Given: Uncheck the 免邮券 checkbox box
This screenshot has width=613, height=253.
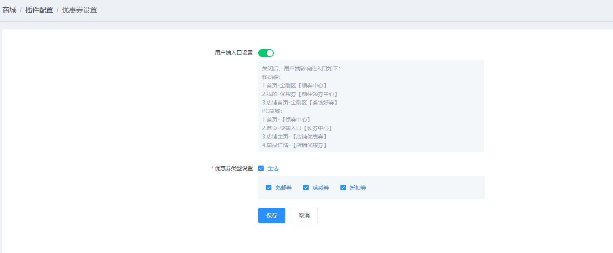Looking at the screenshot, I should point(269,188).
